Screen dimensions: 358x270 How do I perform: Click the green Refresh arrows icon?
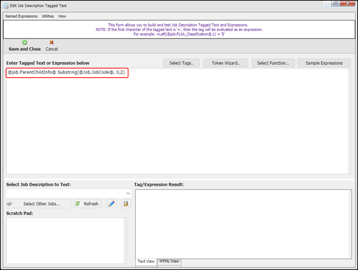click(78, 204)
